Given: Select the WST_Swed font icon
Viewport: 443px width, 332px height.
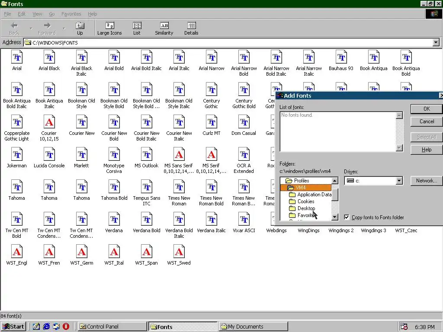Looking at the screenshot, I should tap(179, 252).
